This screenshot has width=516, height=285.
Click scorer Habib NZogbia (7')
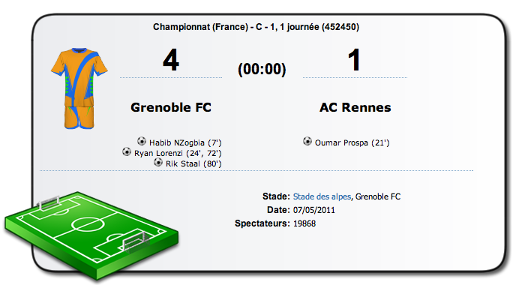[185, 142]
